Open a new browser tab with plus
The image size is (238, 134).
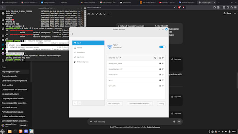pyautogui.click(x=219, y=2)
